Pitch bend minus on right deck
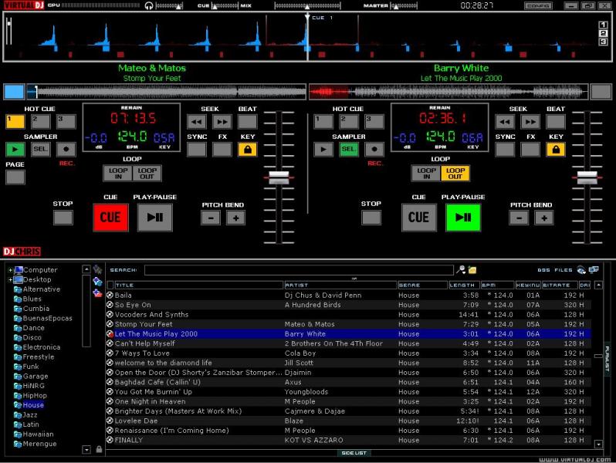This screenshot has height=463, width=616. coord(519,218)
